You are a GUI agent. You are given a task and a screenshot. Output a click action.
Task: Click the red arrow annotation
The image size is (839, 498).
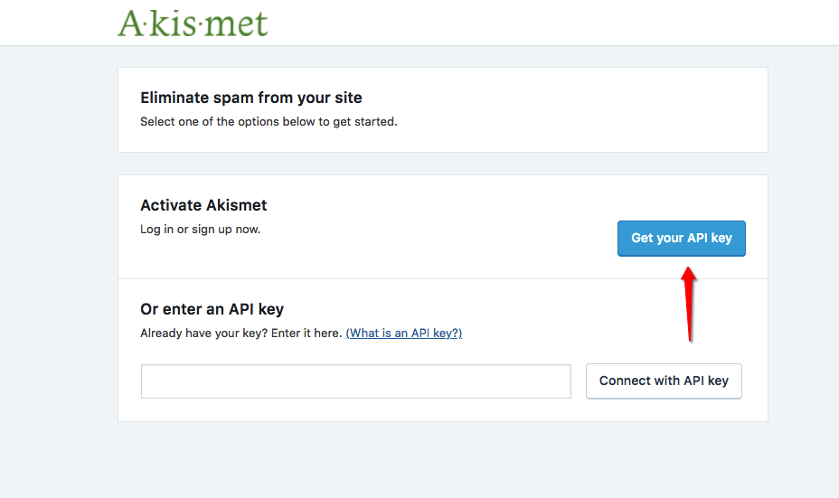[x=689, y=304]
